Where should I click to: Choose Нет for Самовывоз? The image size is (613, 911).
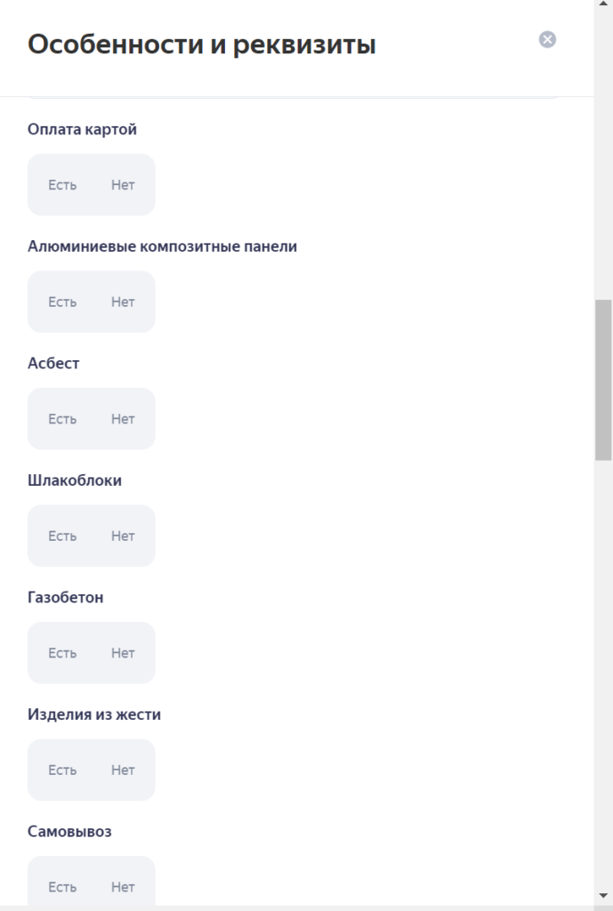(123, 887)
